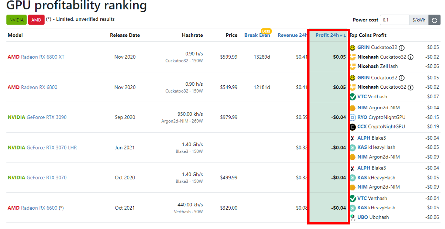Click the UBQ Ubqhash coin icon
The width and height of the screenshot is (445, 229).
(x=353, y=217)
